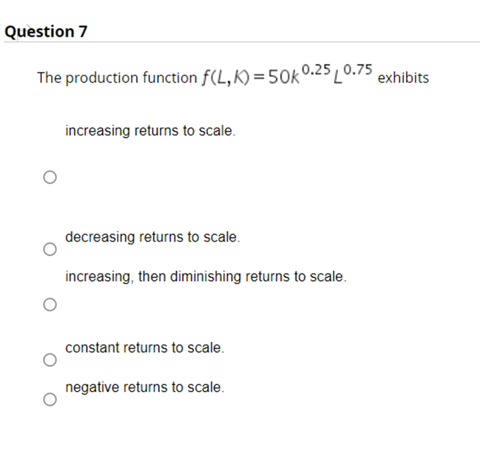Viewport: 480px width, 453px height.
Task: Click the 'Question 7' heading
Action: [x=46, y=31]
